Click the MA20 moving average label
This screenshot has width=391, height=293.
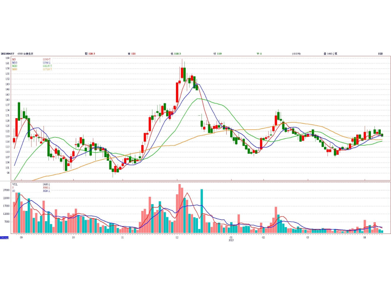point(15,66)
